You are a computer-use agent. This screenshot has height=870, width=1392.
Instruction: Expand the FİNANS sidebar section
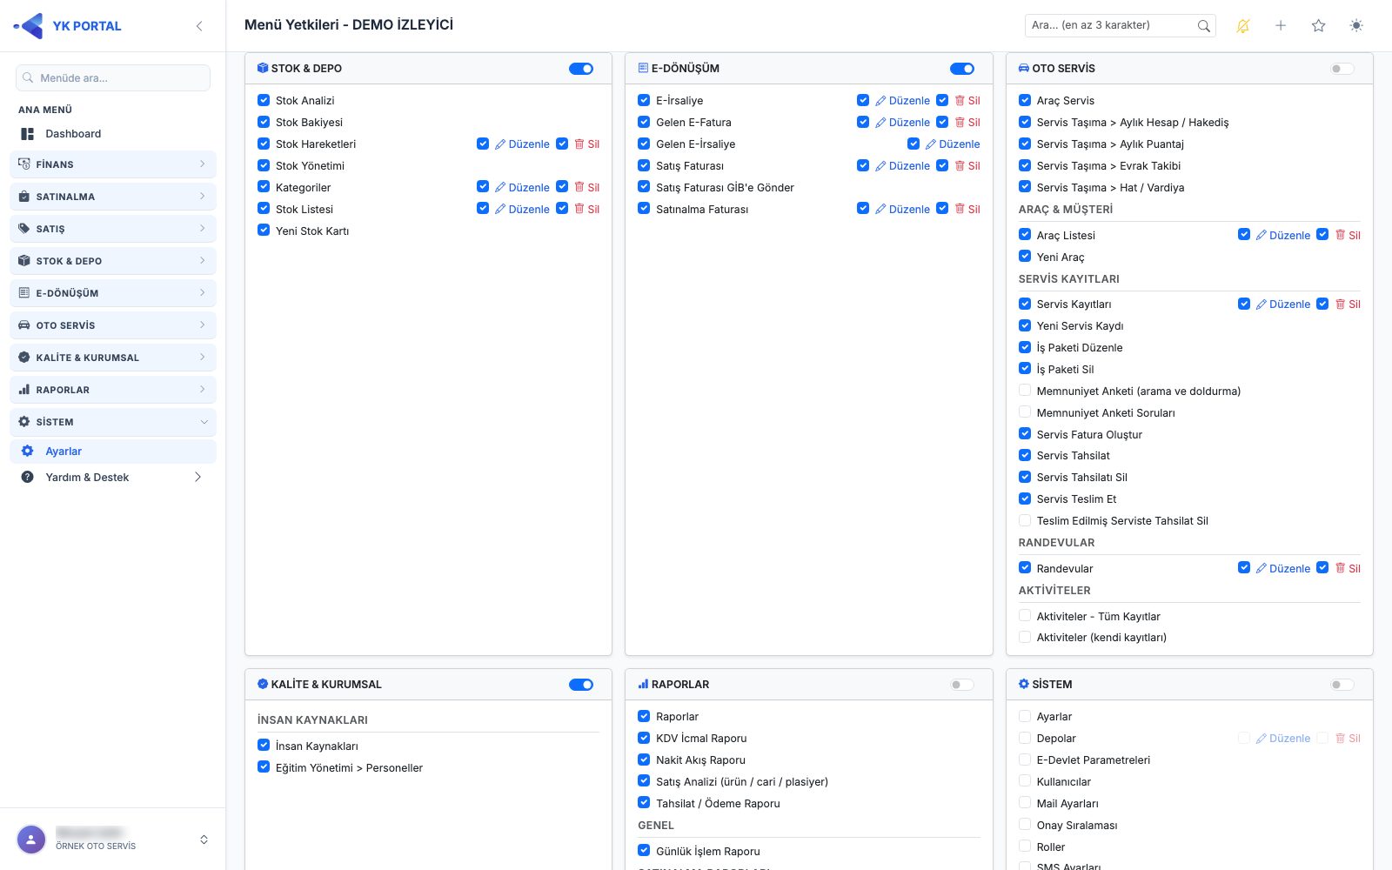113,164
